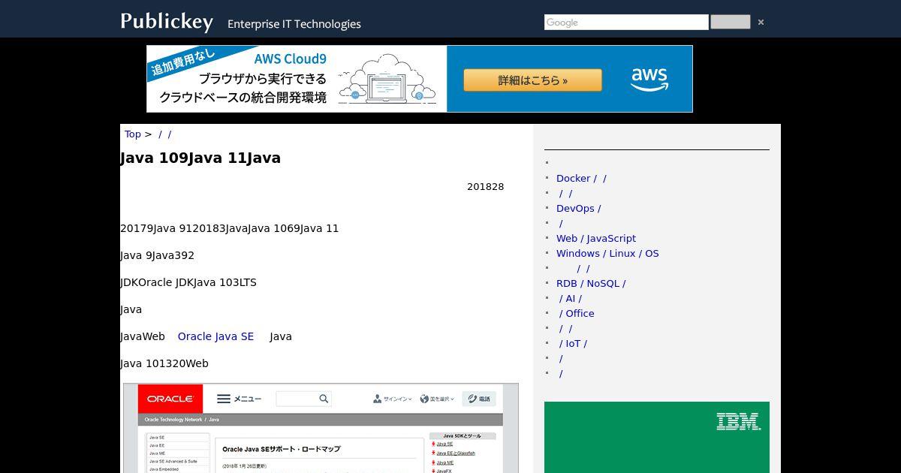Open the AWS Cloud9 banner ad
Viewport: 901px width, 473px height.
[x=420, y=79]
